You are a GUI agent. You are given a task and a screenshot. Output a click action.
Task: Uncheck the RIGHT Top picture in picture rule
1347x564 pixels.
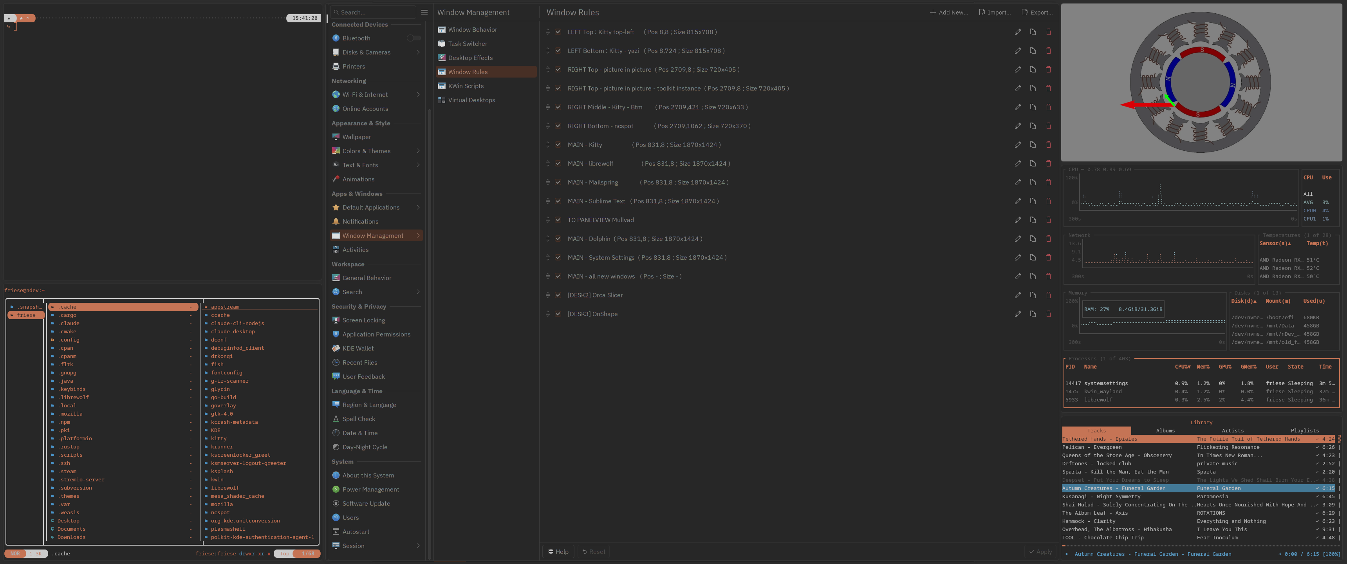point(558,70)
